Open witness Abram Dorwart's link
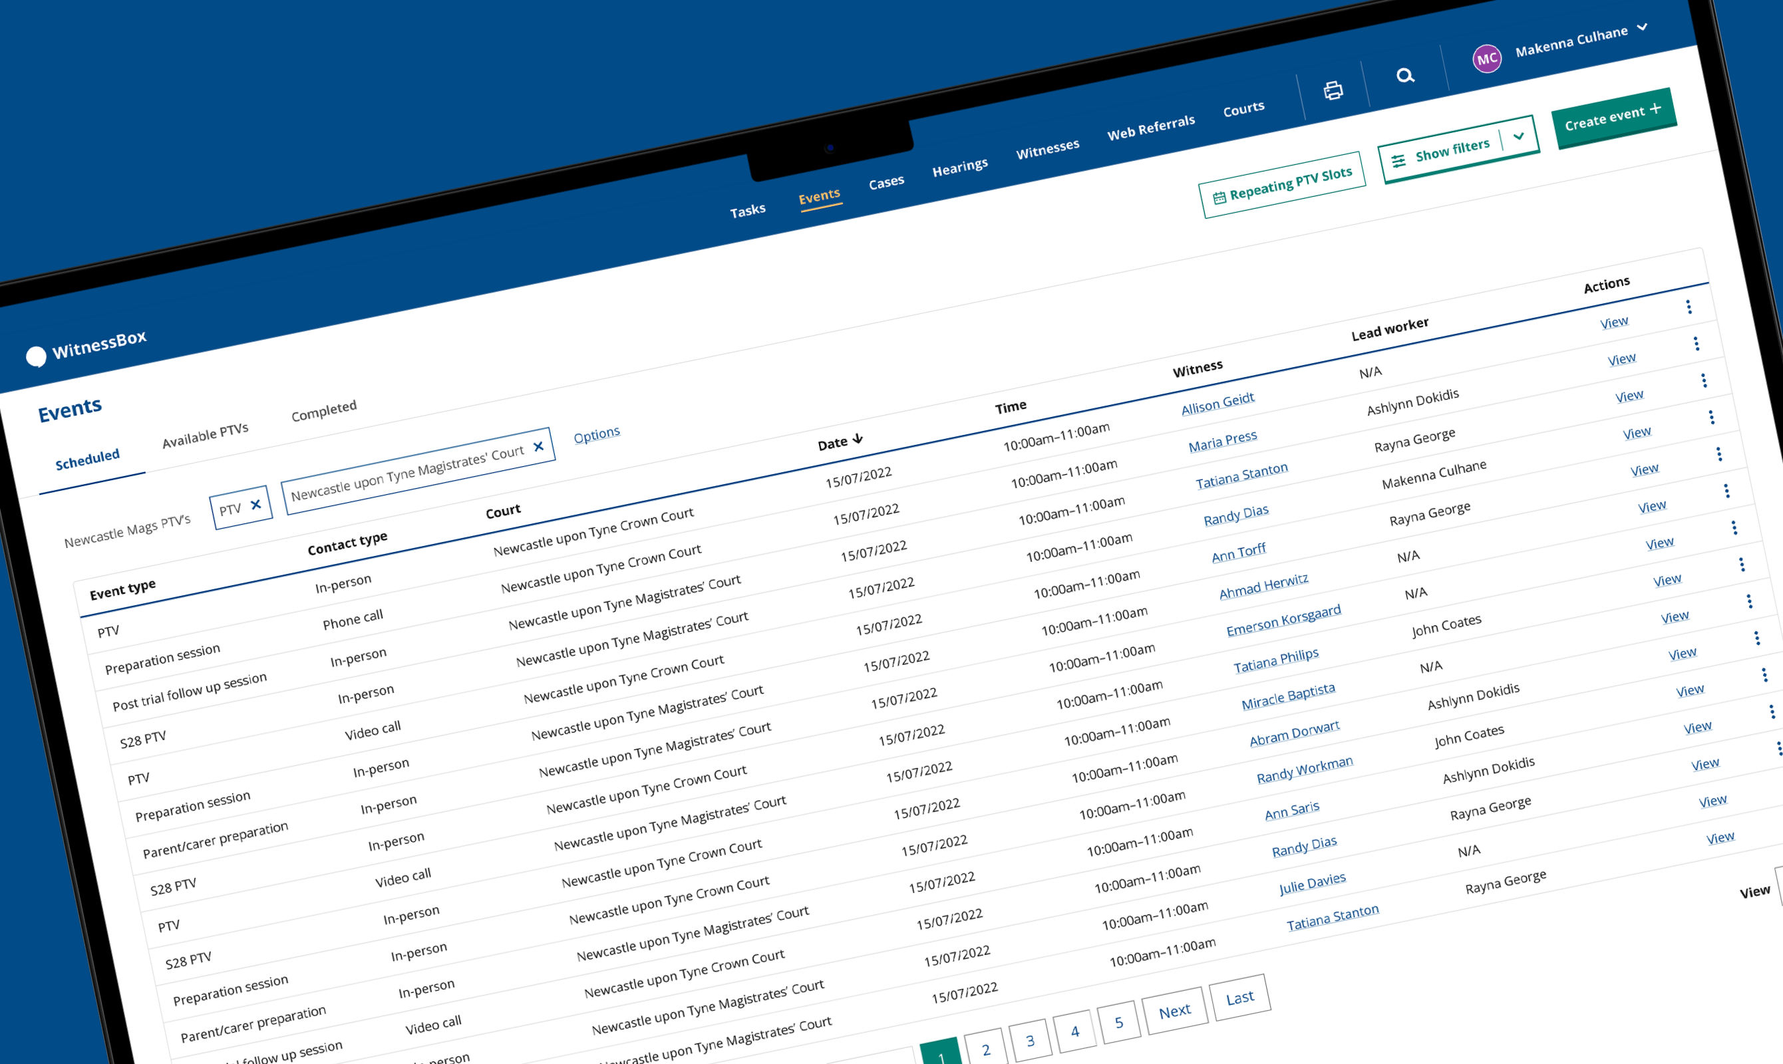 point(1294,733)
